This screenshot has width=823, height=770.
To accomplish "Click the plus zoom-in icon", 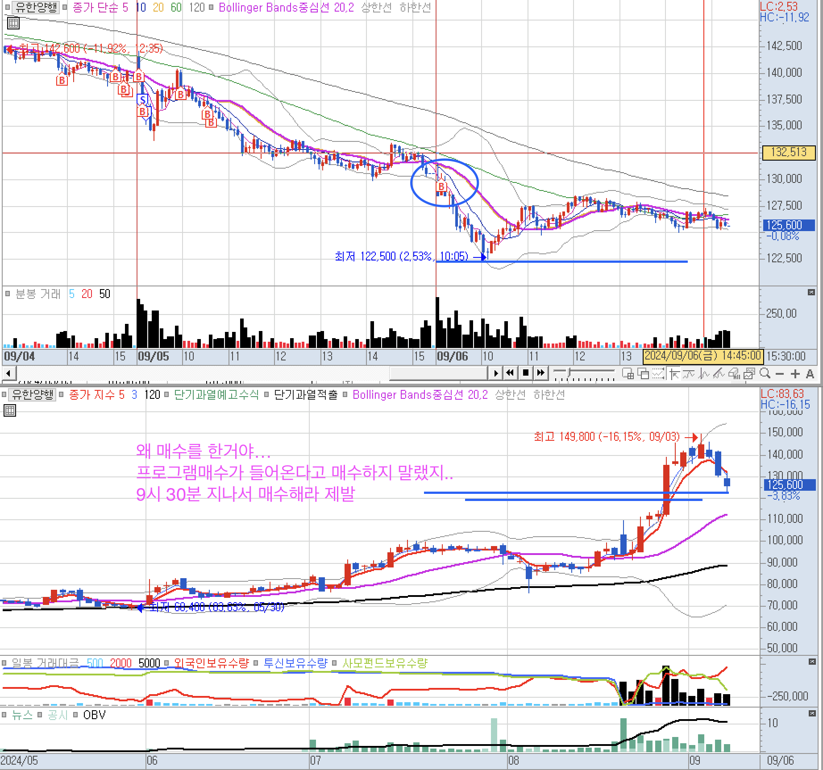I will [x=795, y=374].
